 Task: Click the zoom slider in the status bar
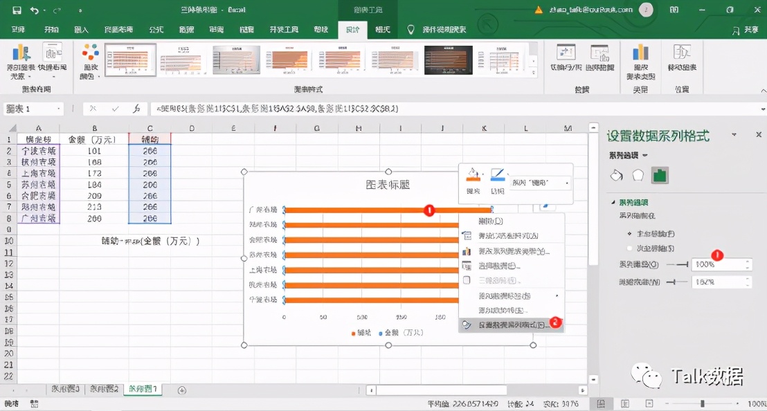pos(703,403)
